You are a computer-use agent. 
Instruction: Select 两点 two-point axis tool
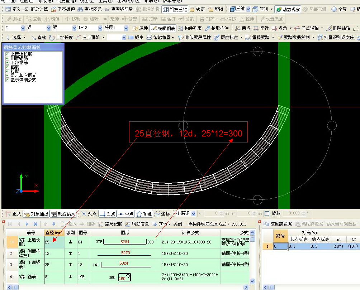click(243, 28)
